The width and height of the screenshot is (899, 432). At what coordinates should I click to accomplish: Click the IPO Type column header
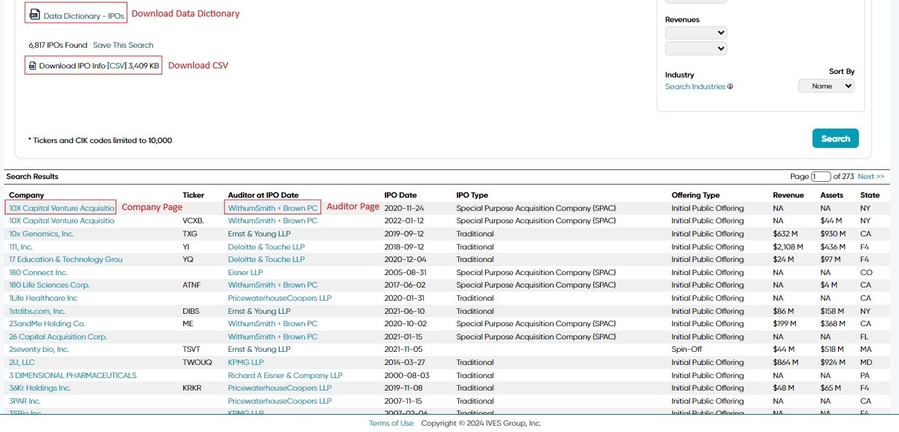coord(472,195)
